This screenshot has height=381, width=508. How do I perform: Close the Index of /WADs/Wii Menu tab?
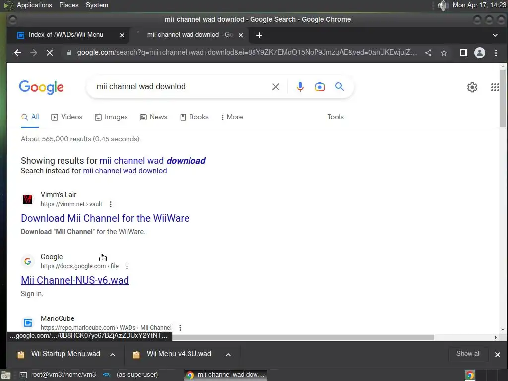pyautogui.click(x=122, y=35)
